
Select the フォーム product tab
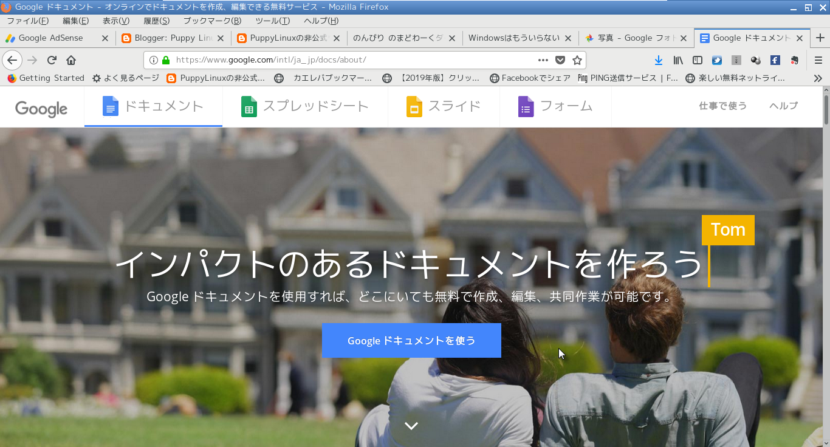point(555,106)
